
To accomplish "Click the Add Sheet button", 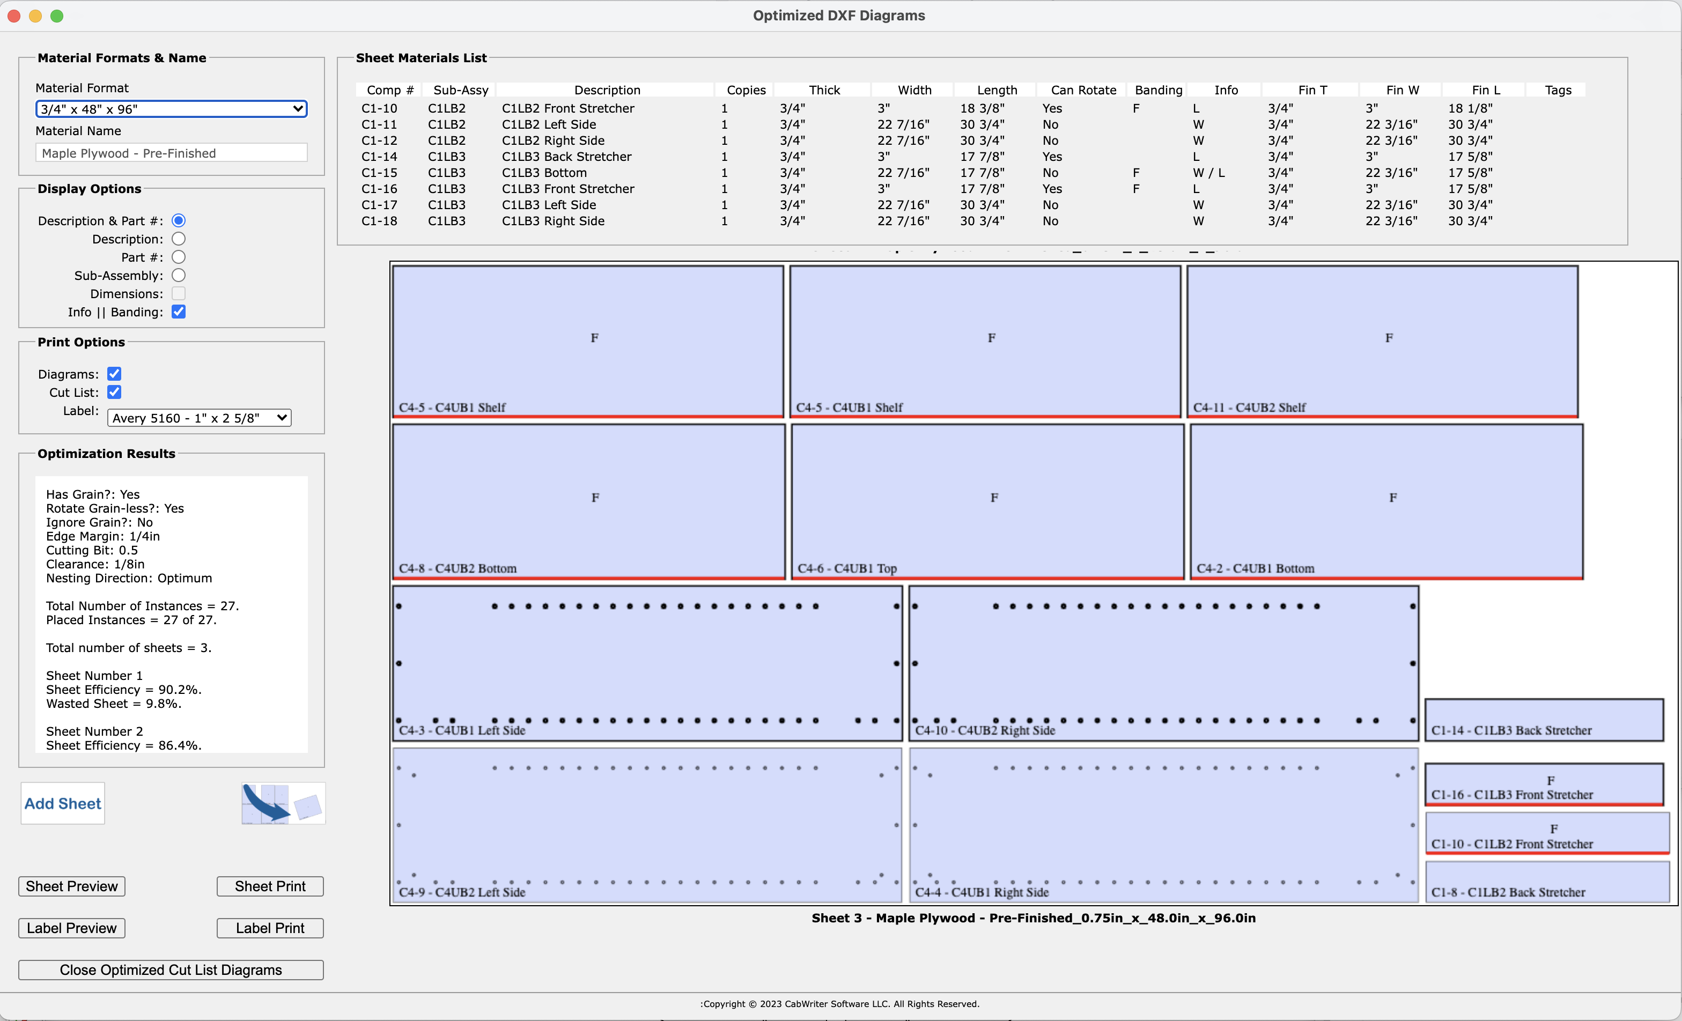I will click(63, 803).
